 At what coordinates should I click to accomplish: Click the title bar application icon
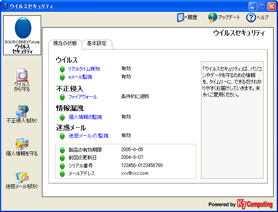click(6, 6)
